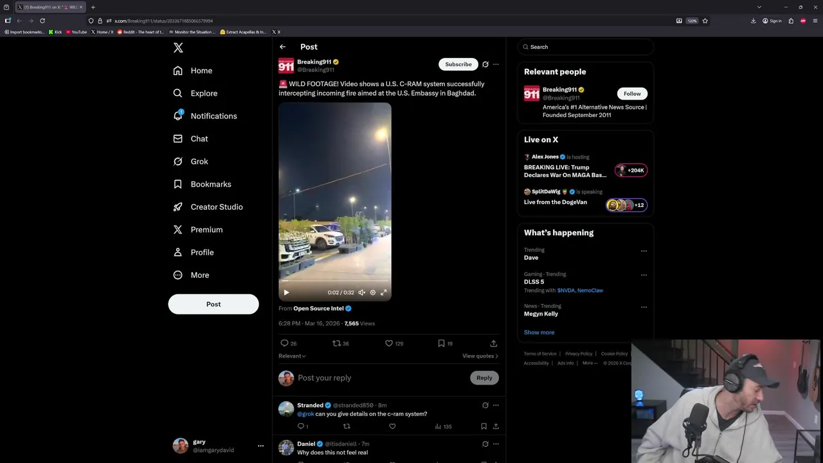This screenshot has width=823, height=463.
Task: Open the Relevant sort dropdown
Action: tap(292, 356)
